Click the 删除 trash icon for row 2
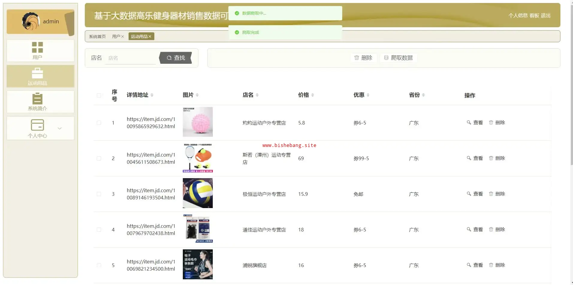 (491, 158)
